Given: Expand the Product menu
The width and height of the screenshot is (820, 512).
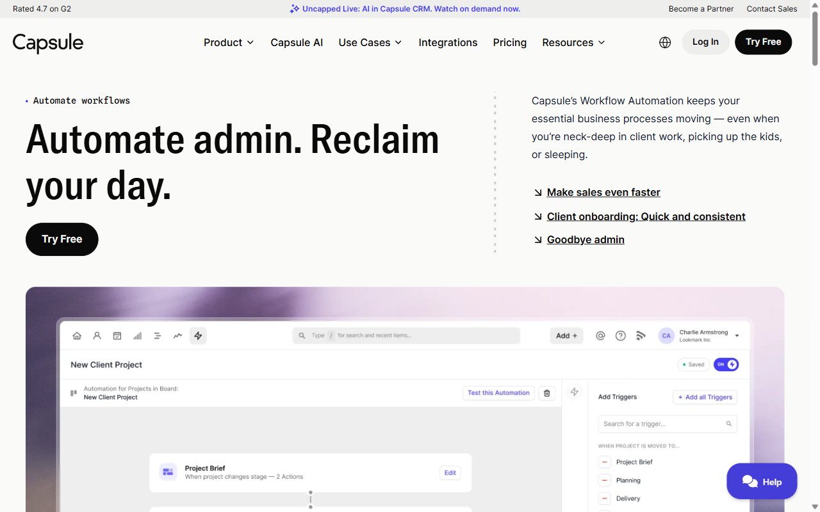Looking at the screenshot, I should pos(229,42).
